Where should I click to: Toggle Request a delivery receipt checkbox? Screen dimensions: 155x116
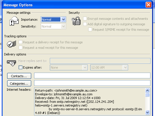point(20,42)
